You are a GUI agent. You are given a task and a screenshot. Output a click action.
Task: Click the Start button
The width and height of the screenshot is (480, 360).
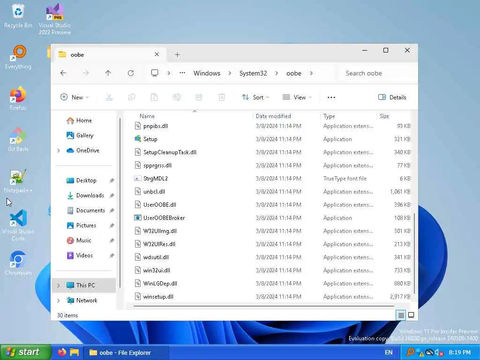coord(25,352)
